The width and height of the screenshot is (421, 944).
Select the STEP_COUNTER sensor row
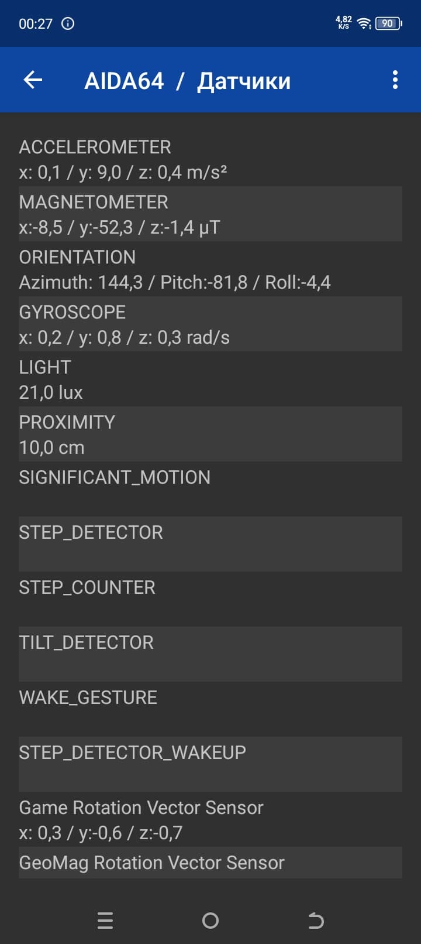[210, 598]
